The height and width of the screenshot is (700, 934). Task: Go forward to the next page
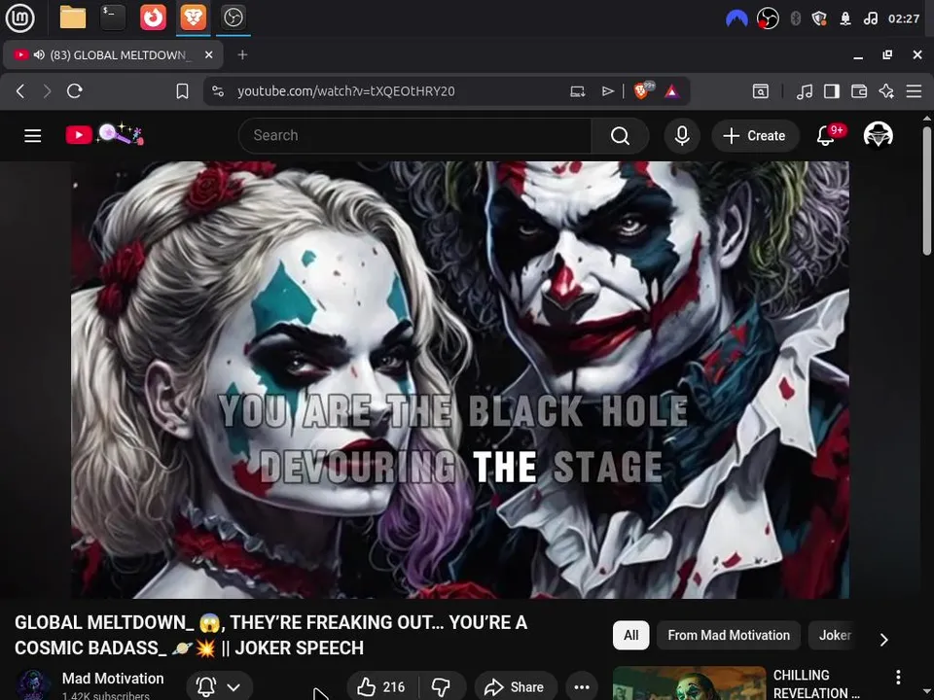tap(47, 91)
